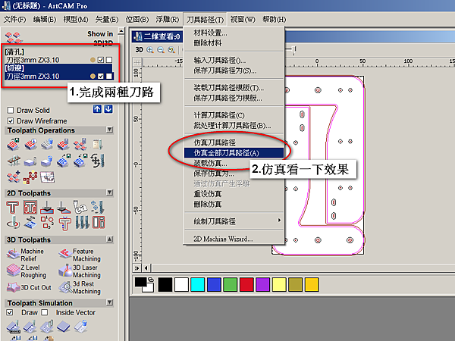Image resolution: width=455 pixels, height=341 pixels.
Task: Open the 位图(B) menu
Action: point(137,20)
